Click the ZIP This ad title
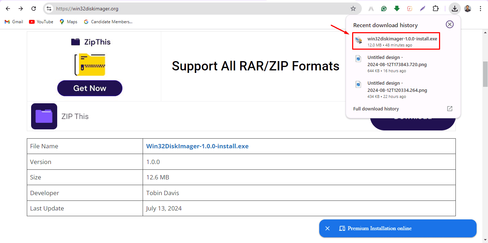Image resolution: width=488 pixels, height=243 pixels. coord(75,116)
